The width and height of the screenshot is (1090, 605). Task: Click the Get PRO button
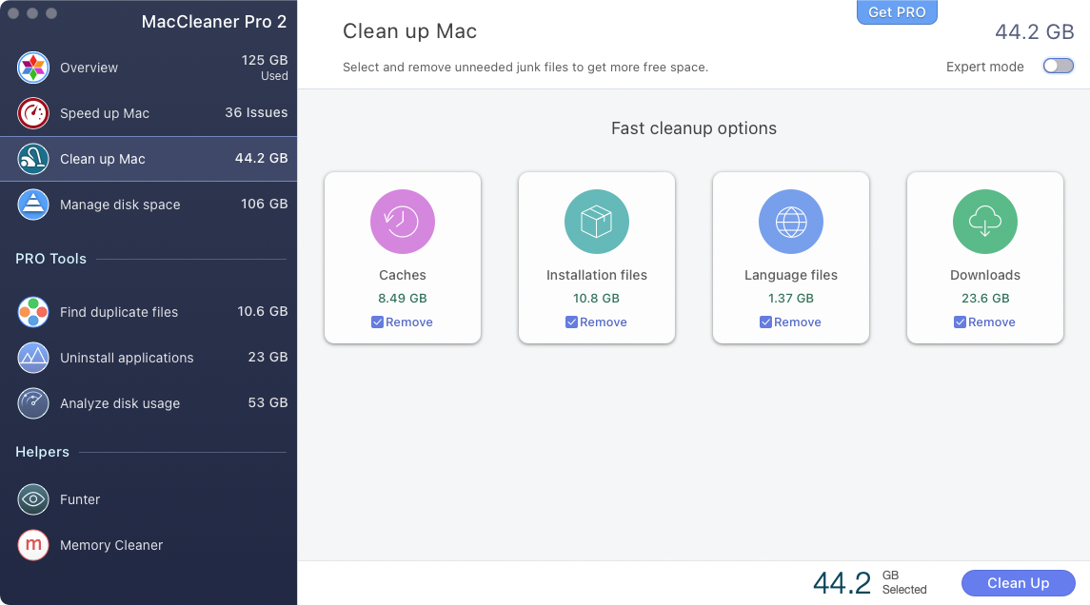[x=897, y=12]
